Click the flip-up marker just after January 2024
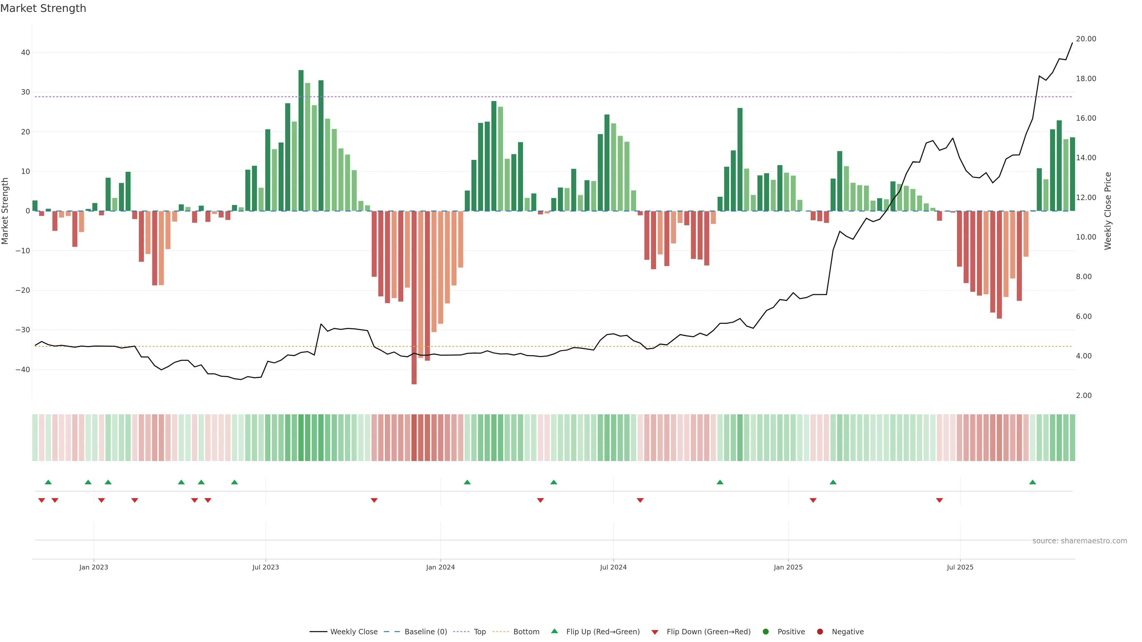Image resolution: width=1142 pixels, height=642 pixels. [467, 482]
